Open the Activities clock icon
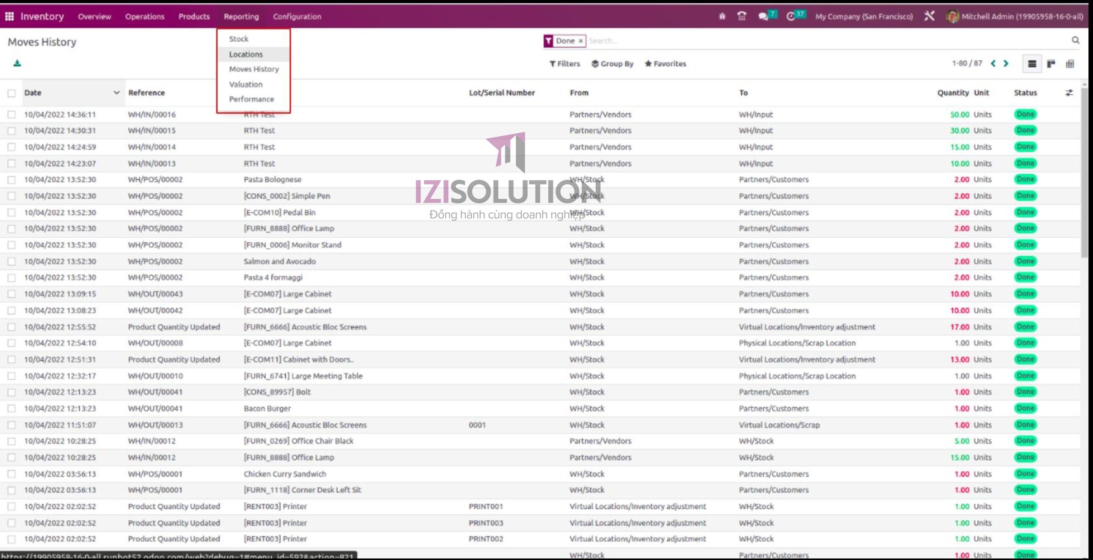The width and height of the screenshot is (1093, 560). 792,16
